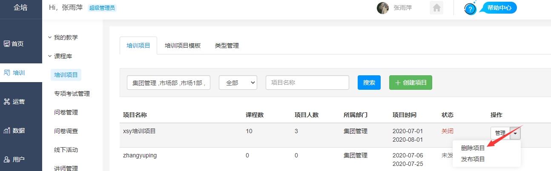Open 专项考试管理 in the side menu
The height and width of the screenshot is (171, 551).
[72, 94]
